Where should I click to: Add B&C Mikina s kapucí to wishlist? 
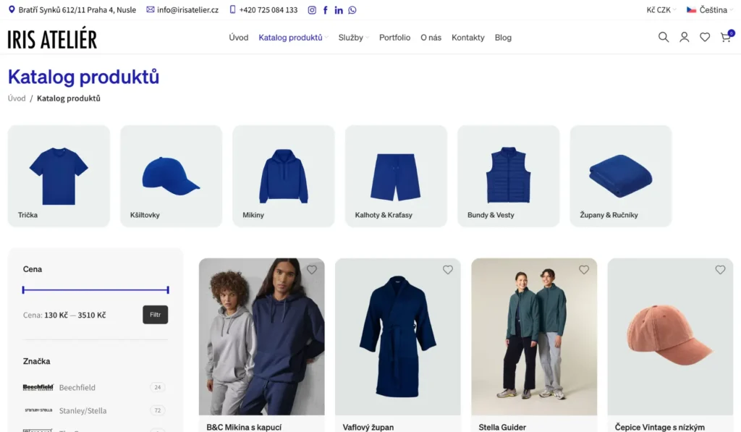tap(312, 270)
